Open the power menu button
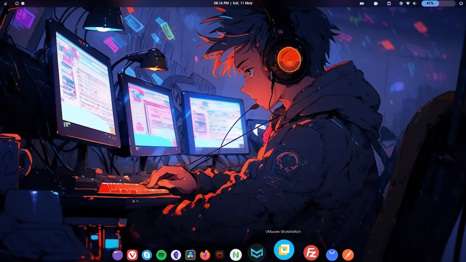 point(461,3)
